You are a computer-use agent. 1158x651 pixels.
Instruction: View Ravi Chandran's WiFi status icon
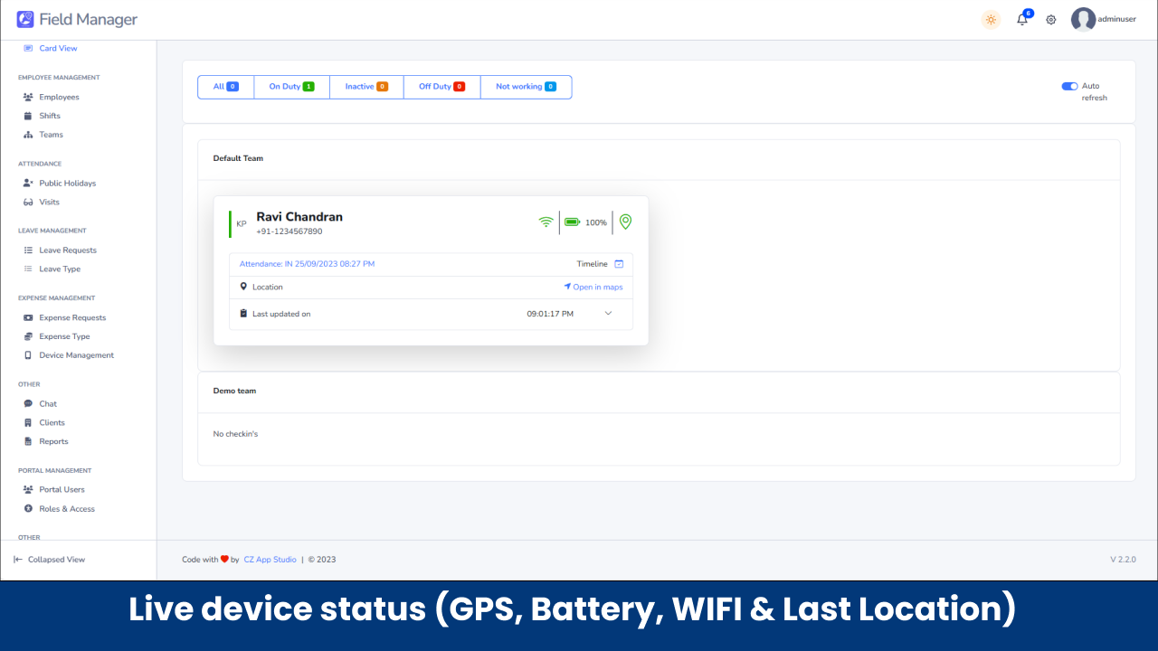545,222
